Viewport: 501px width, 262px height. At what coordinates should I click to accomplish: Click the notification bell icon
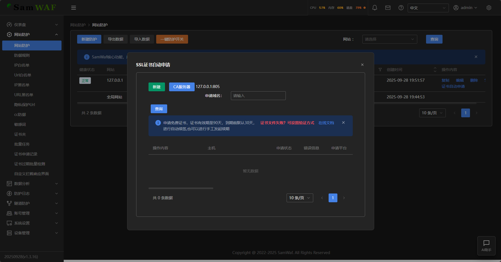[374, 8]
